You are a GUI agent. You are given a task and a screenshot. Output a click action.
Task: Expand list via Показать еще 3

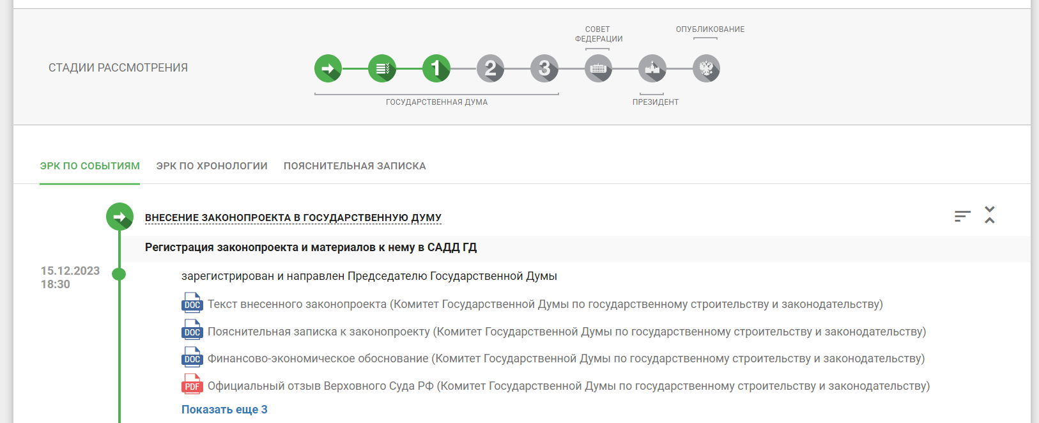[x=224, y=410]
